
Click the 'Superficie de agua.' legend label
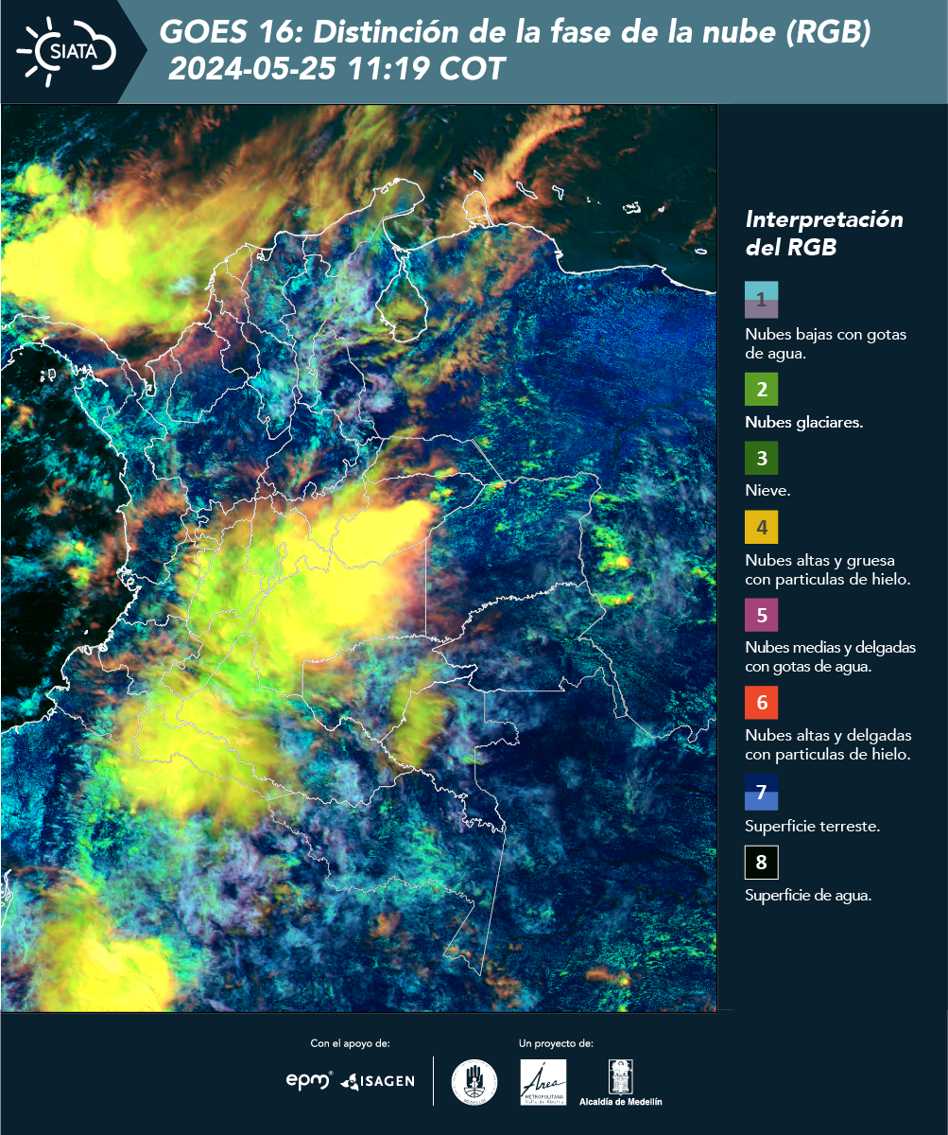click(x=808, y=895)
